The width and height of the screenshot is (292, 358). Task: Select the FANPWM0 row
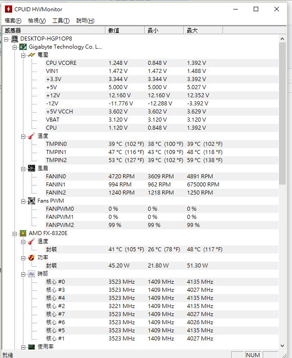click(161, 209)
